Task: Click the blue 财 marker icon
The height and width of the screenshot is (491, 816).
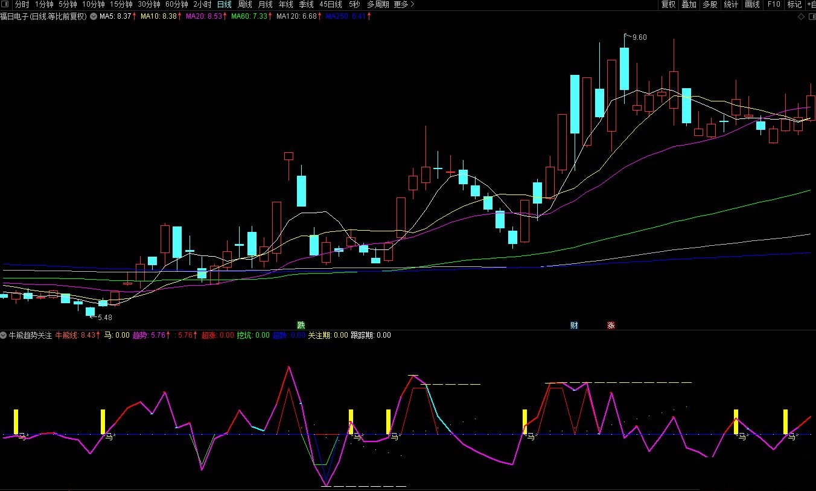Action: tap(574, 325)
